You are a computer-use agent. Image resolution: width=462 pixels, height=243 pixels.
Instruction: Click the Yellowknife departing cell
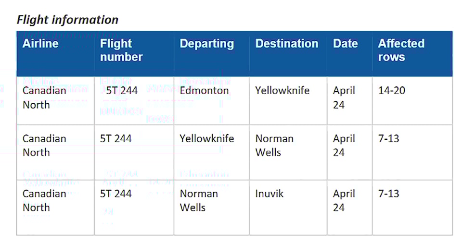tap(207, 138)
